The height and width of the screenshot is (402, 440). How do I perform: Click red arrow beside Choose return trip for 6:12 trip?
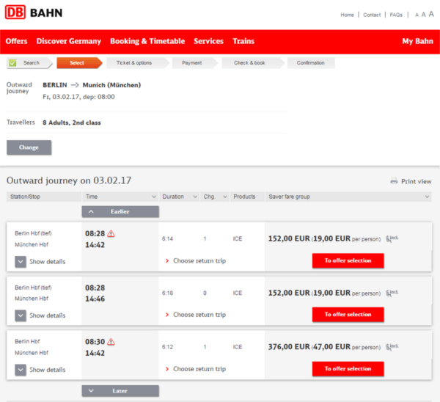(x=167, y=369)
